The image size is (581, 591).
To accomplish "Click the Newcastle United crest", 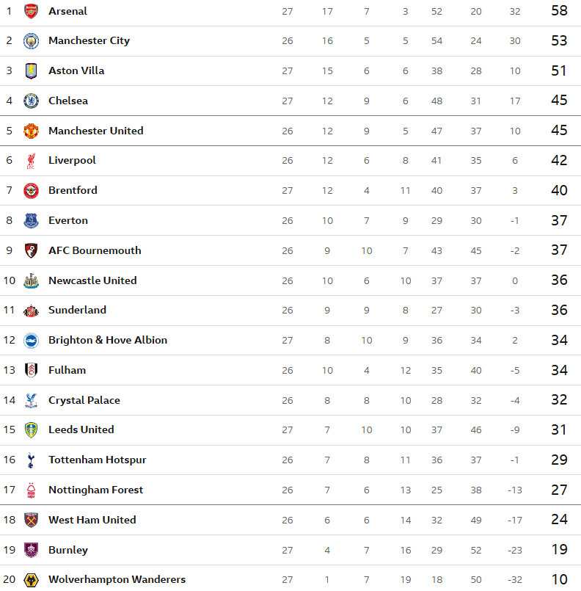I will click(31, 280).
